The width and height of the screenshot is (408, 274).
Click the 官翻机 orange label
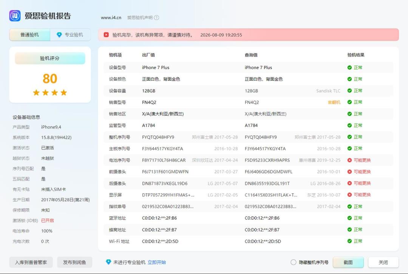(x=334, y=103)
